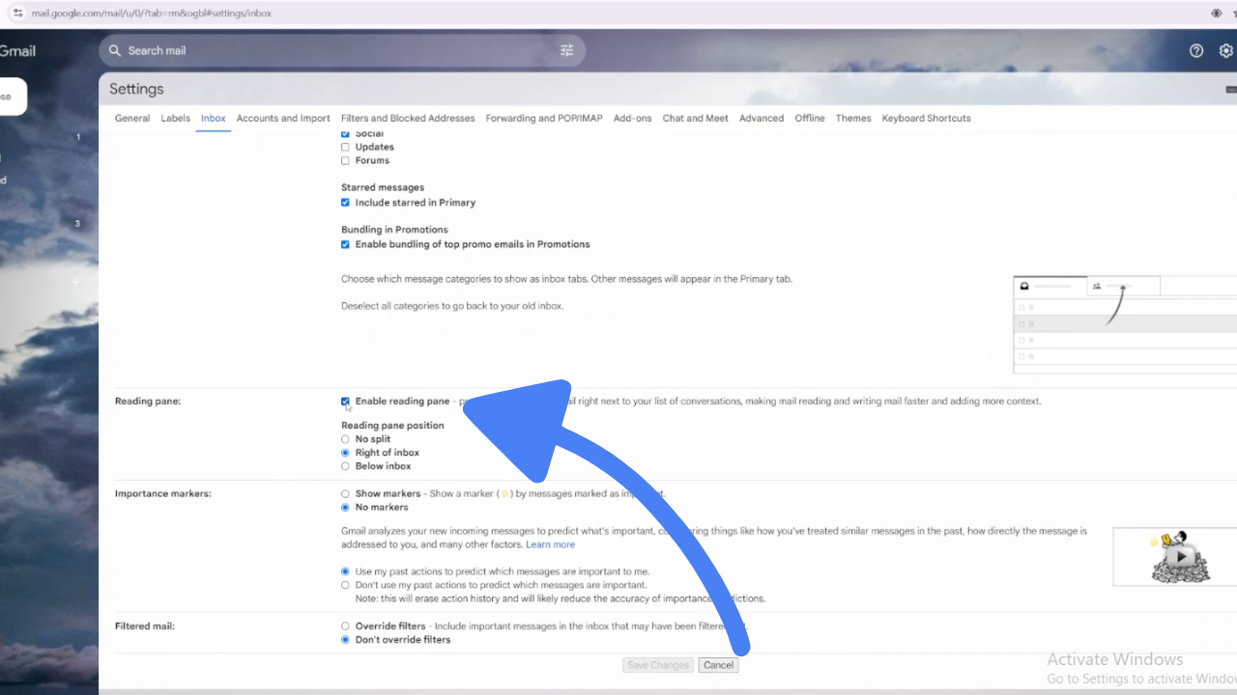Screen dimensions: 1237x695
Task: Select Show markers option
Action: [345, 494]
